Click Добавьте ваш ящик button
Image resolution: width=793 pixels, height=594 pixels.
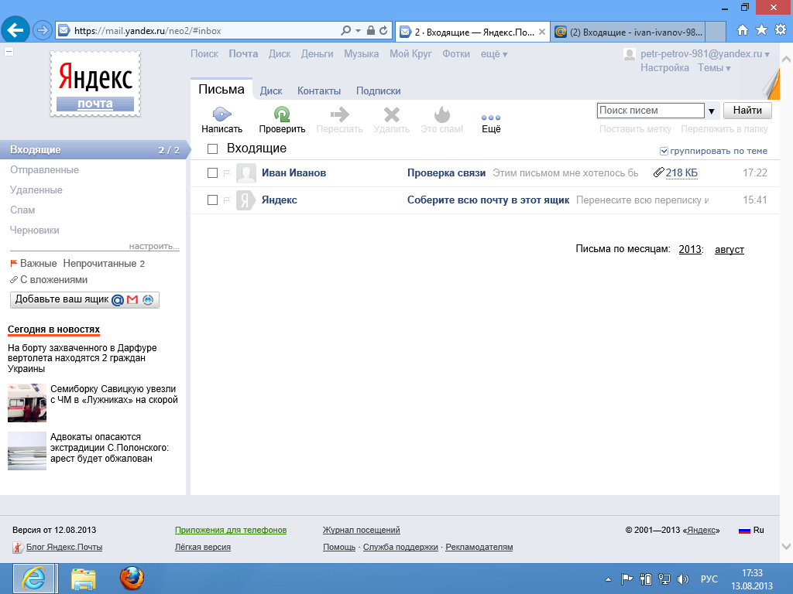point(84,299)
